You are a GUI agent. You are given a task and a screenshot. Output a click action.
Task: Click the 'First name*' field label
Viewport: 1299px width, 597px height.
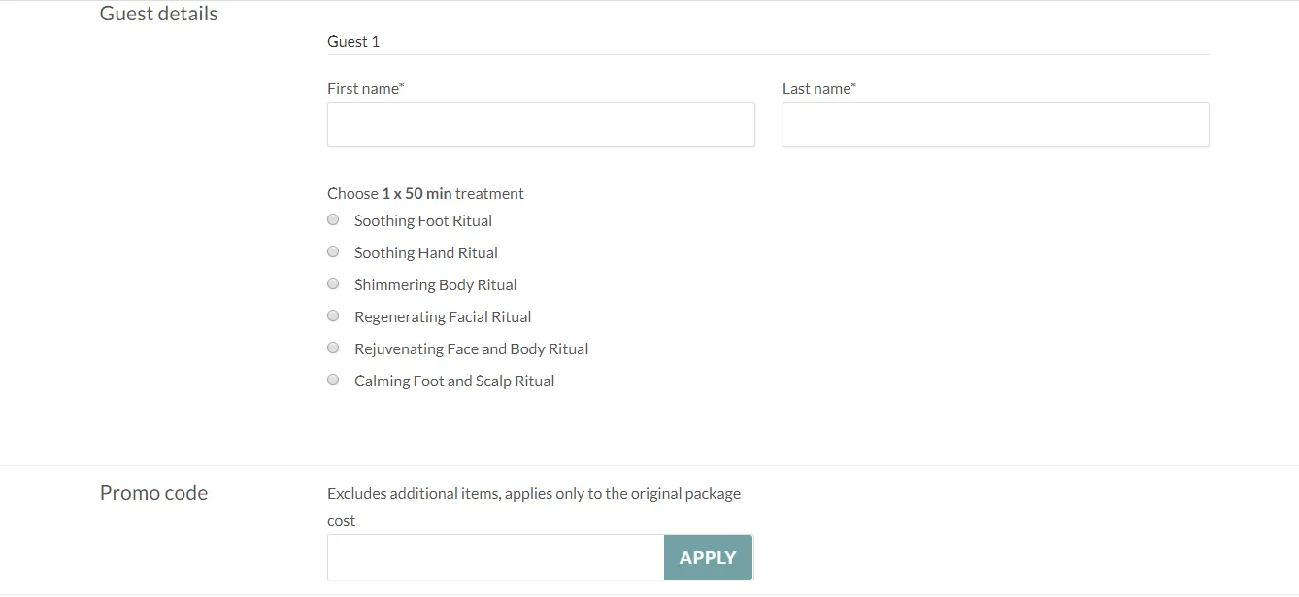click(366, 88)
